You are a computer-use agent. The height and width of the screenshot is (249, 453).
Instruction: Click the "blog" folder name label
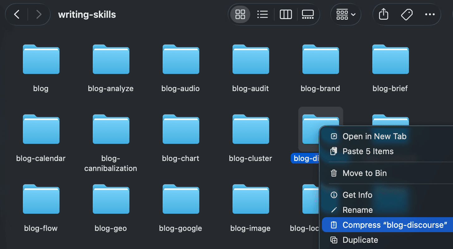click(41, 89)
